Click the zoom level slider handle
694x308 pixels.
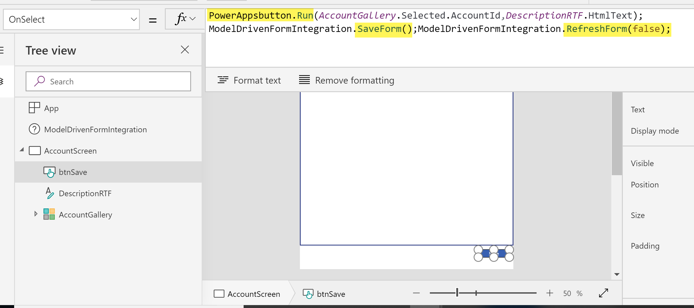(x=457, y=293)
